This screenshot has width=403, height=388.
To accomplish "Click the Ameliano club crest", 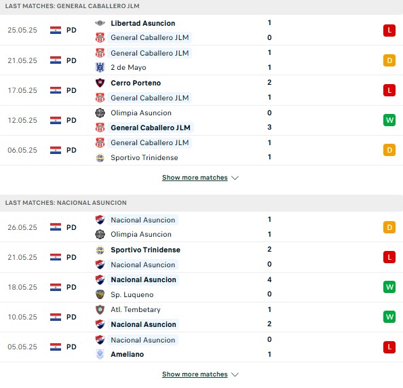I will pyautogui.click(x=100, y=354).
